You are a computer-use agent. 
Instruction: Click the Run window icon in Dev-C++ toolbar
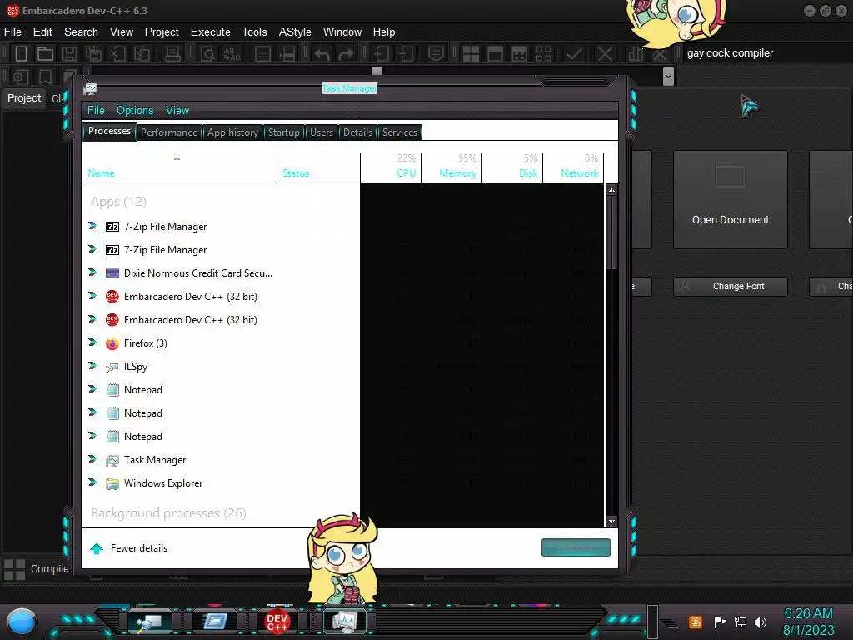pos(495,54)
